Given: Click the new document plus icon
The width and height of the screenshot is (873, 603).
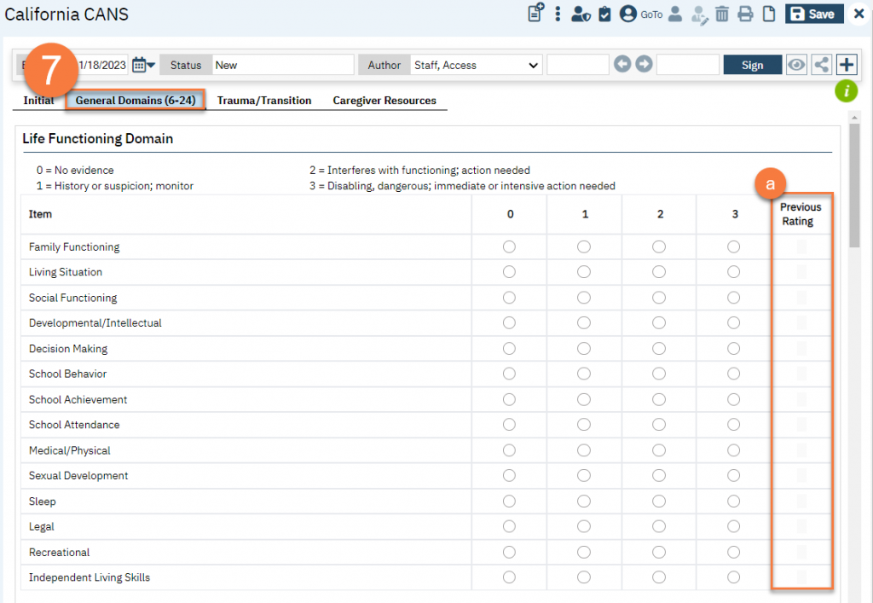Looking at the screenshot, I should coord(535,14).
